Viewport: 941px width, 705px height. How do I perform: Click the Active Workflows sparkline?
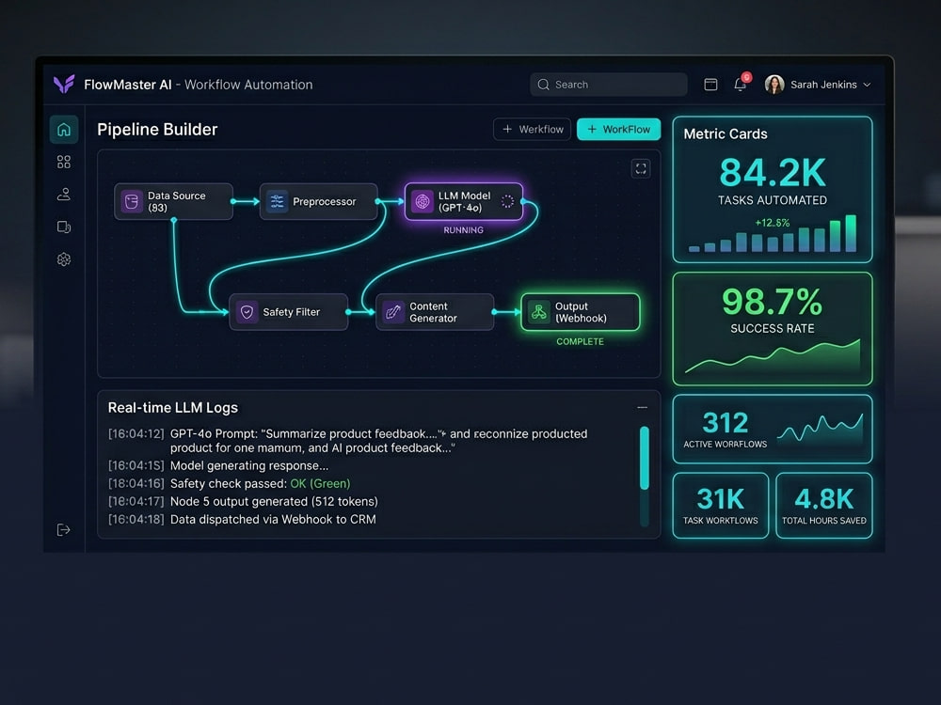[x=820, y=428]
